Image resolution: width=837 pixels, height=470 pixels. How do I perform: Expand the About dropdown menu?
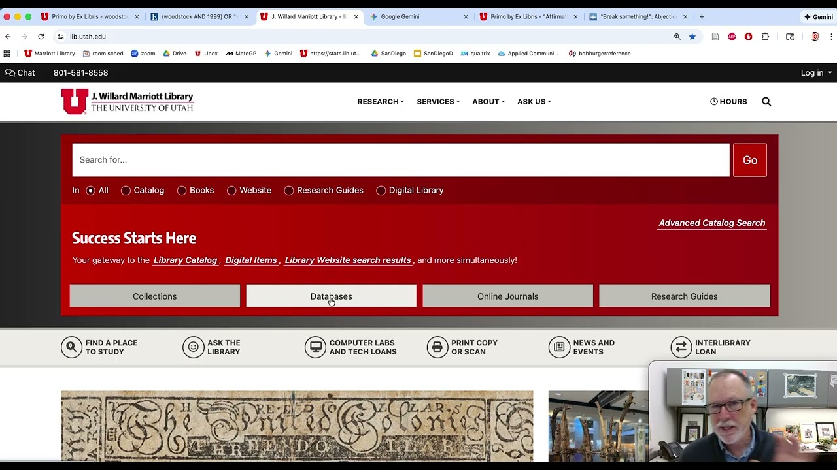488,102
